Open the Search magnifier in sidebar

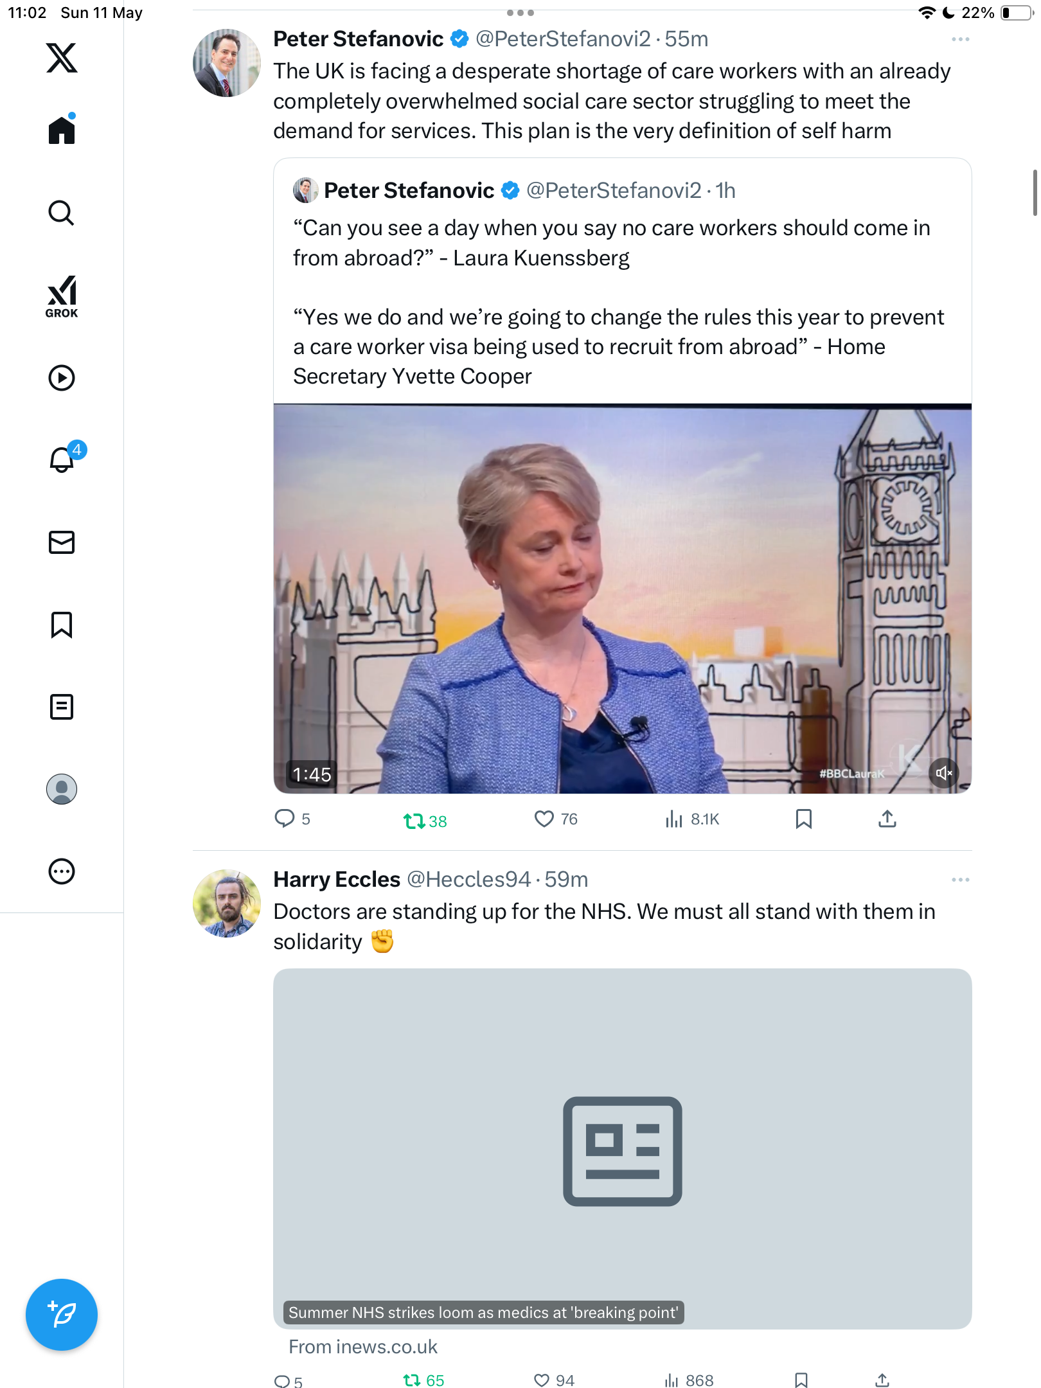coord(62,213)
